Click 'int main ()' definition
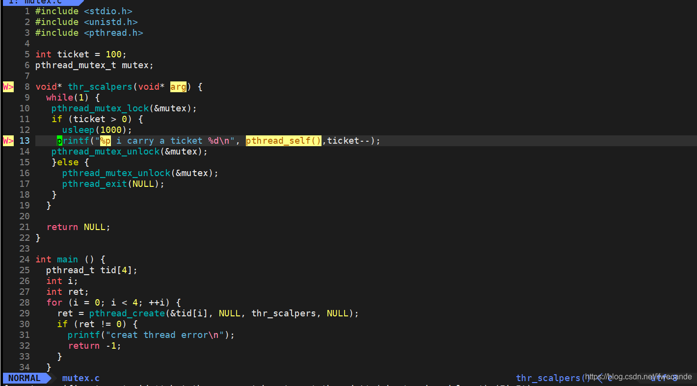697x386 pixels. 65,259
